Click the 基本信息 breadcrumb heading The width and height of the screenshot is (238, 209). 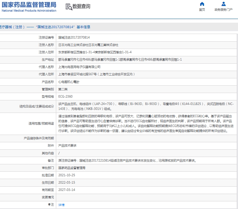[83, 27]
